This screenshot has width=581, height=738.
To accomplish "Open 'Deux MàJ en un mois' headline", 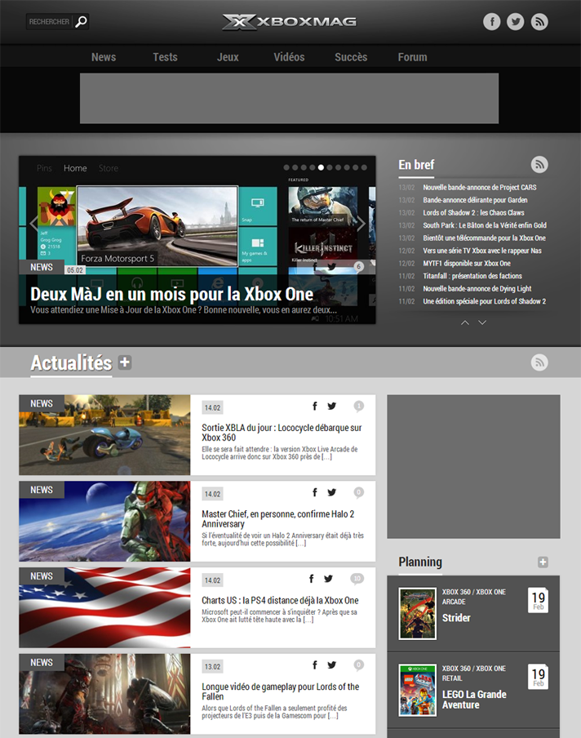I will click(x=171, y=294).
